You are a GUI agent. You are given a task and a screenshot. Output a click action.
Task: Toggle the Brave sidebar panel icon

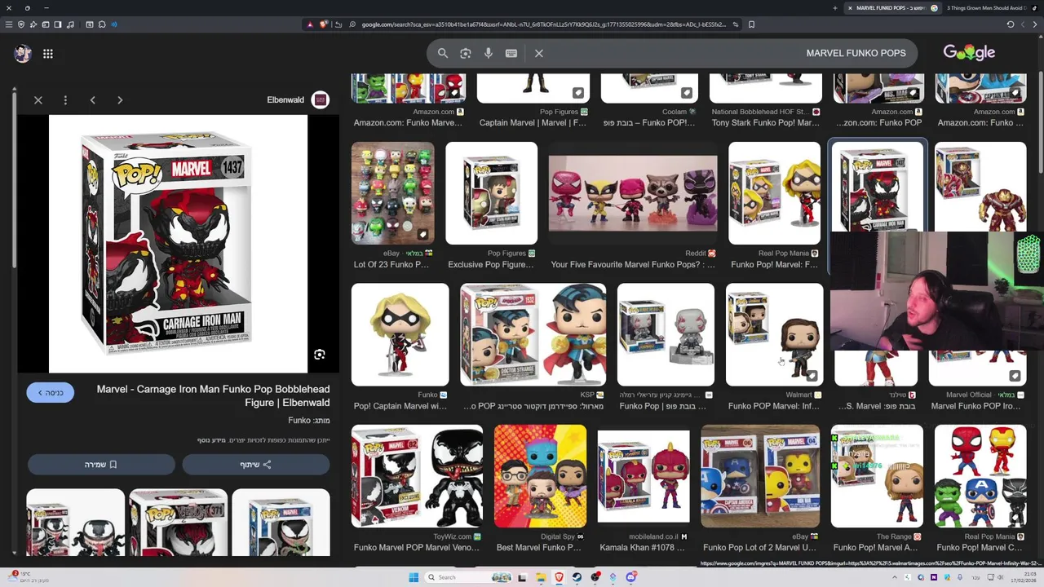point(58,24)
